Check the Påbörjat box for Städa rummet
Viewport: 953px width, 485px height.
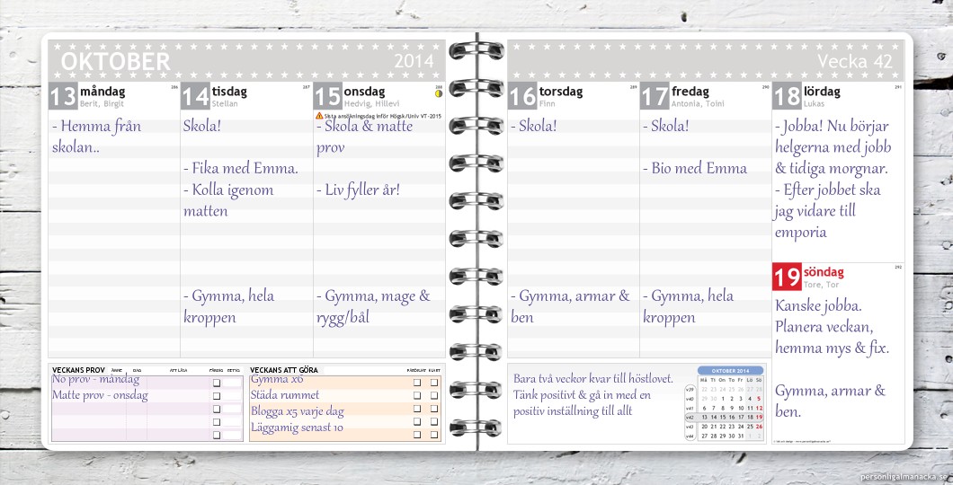(x=417, y=395)
